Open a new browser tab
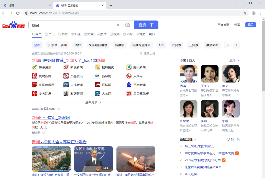The image size is (265, 178). pos(111,6)
